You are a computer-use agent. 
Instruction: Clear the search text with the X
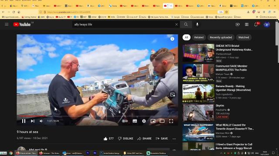tap(176, 24)
